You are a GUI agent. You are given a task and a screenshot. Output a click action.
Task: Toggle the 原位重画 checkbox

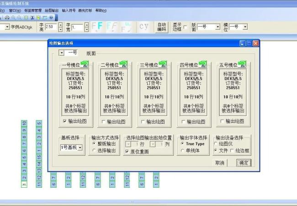[x=127, y=152]
